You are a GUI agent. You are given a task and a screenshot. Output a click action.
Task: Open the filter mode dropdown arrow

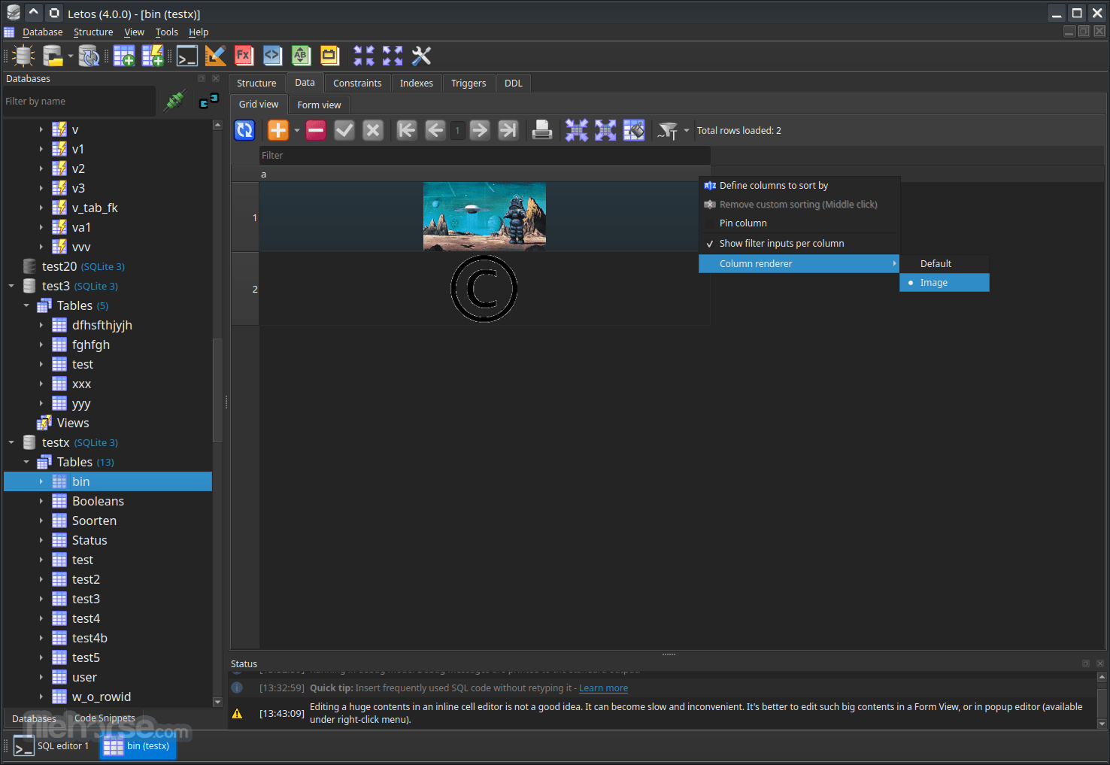687,130
